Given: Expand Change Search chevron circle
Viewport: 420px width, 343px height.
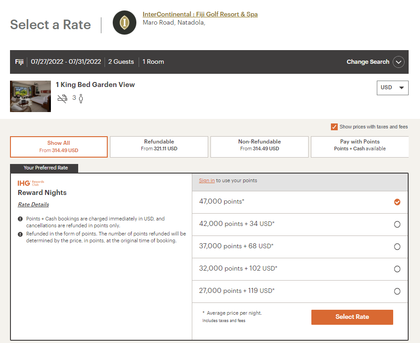Looking at the screenshot, I should 399,62.
